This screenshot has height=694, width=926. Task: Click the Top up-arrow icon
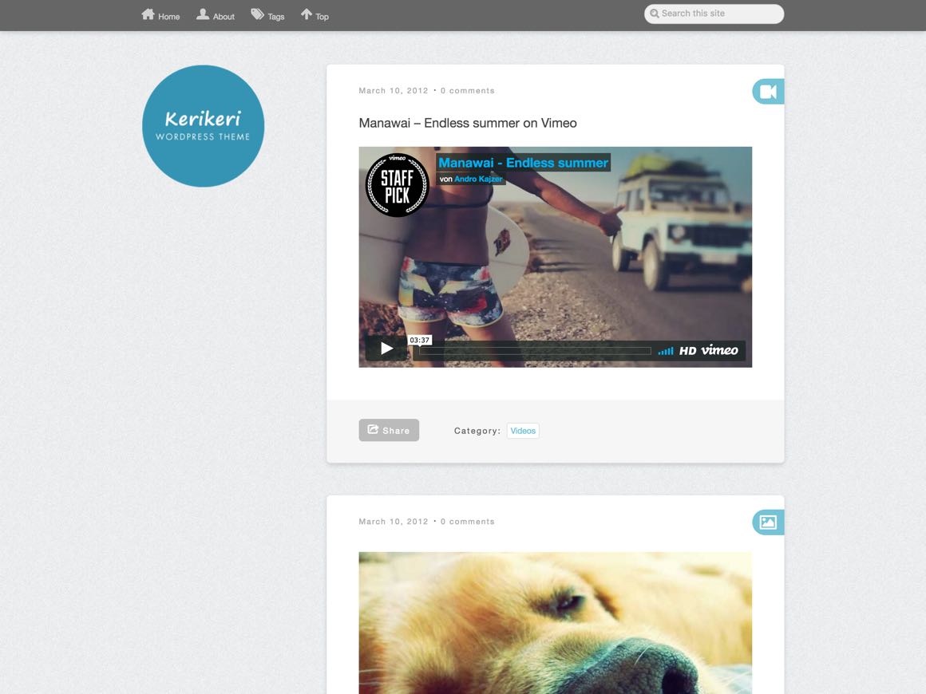tap(307, 14)
